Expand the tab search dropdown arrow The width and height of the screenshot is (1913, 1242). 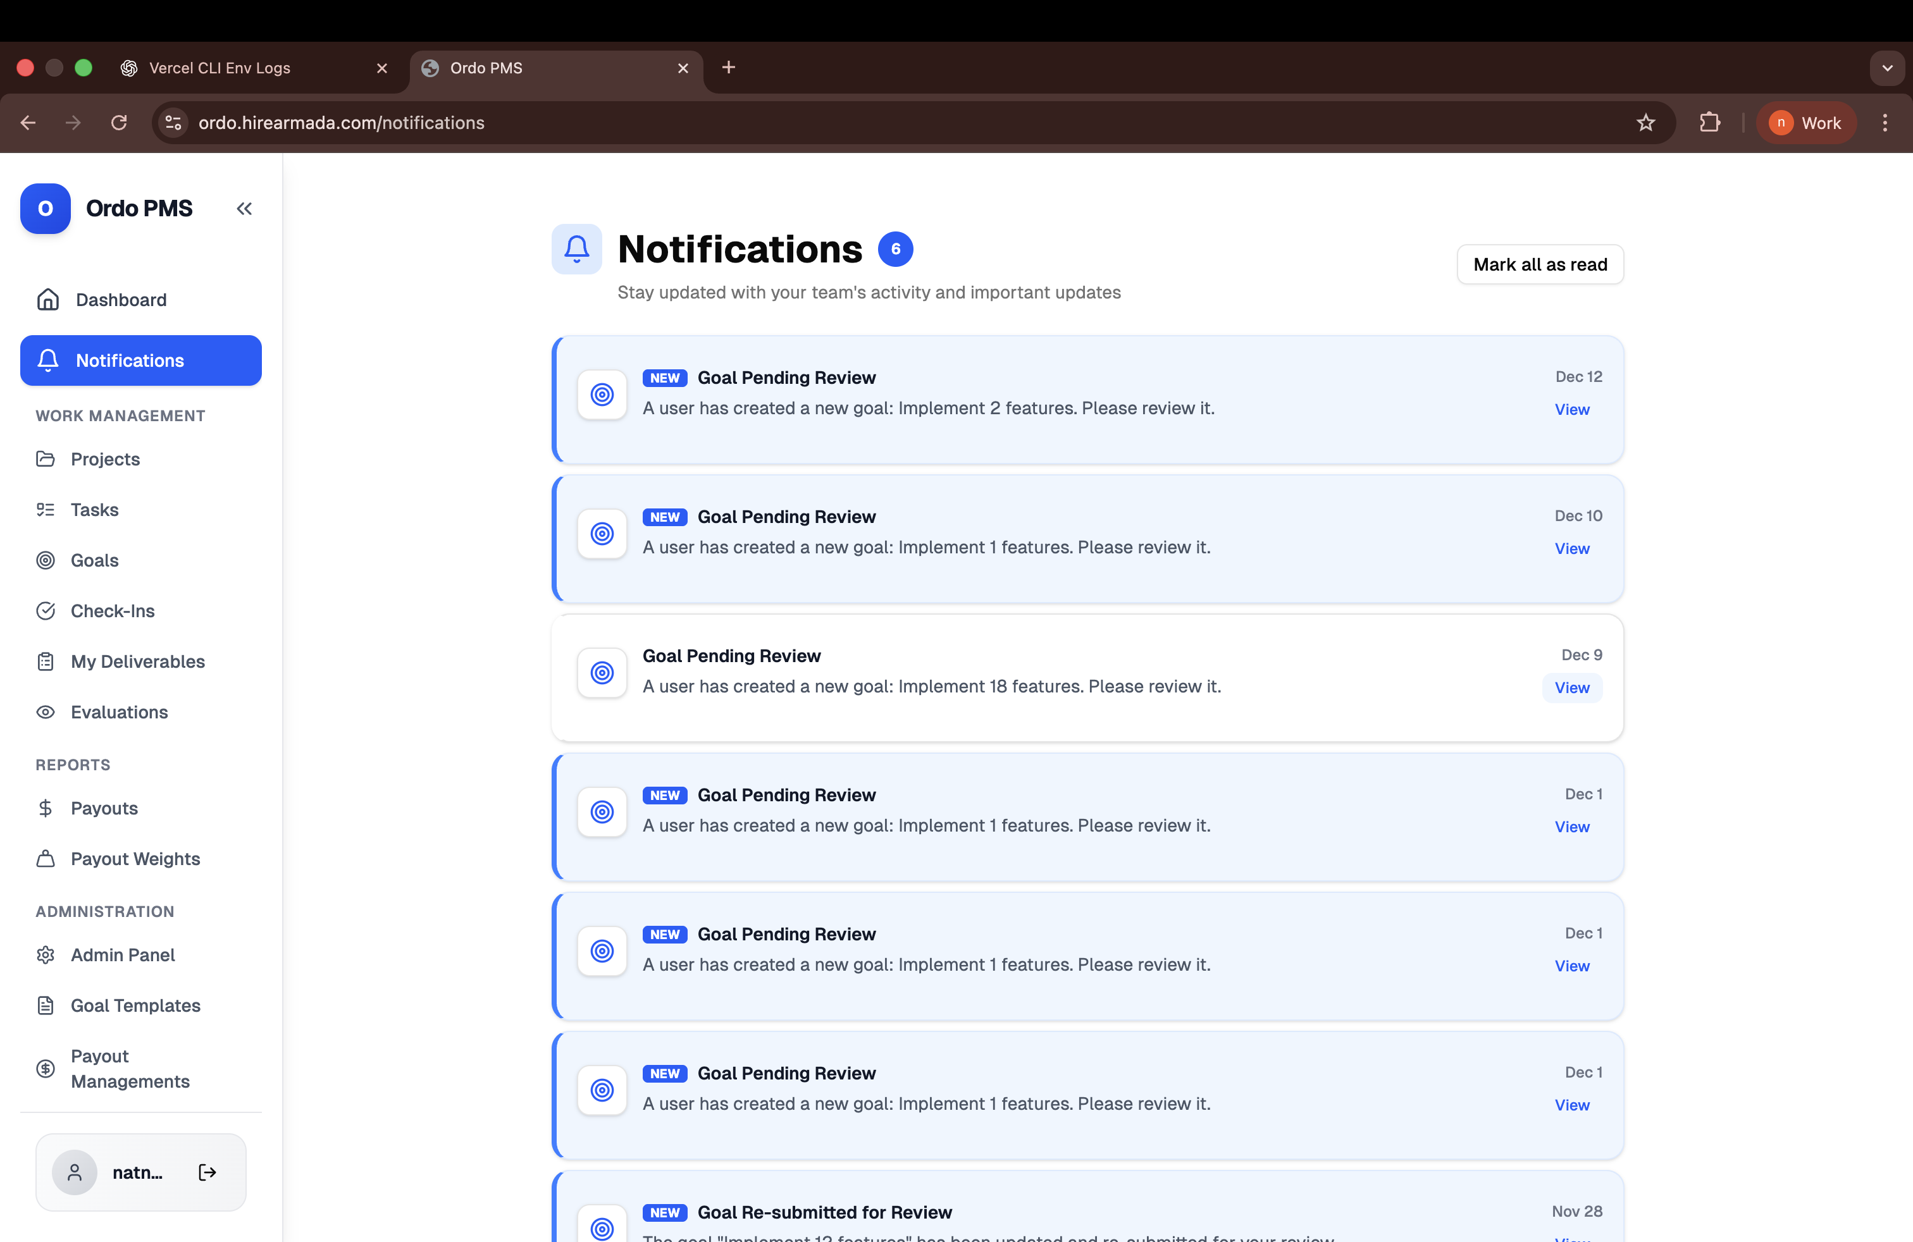(1887, 68)
